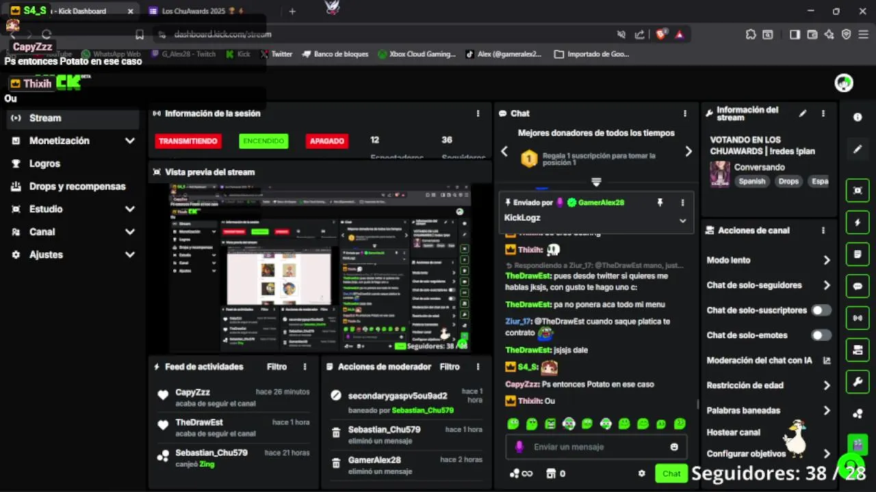
Task: Edit stream information with pencil icon
Action: click(x=803, y=113)
